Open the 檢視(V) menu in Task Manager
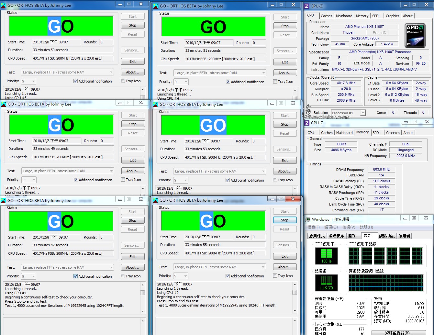Viewport: 434px width, 335px height. 349,227
